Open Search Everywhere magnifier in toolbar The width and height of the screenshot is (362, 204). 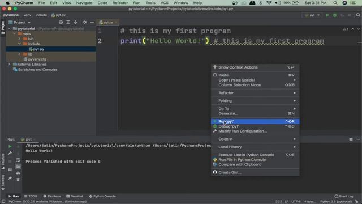pos(358,15)
